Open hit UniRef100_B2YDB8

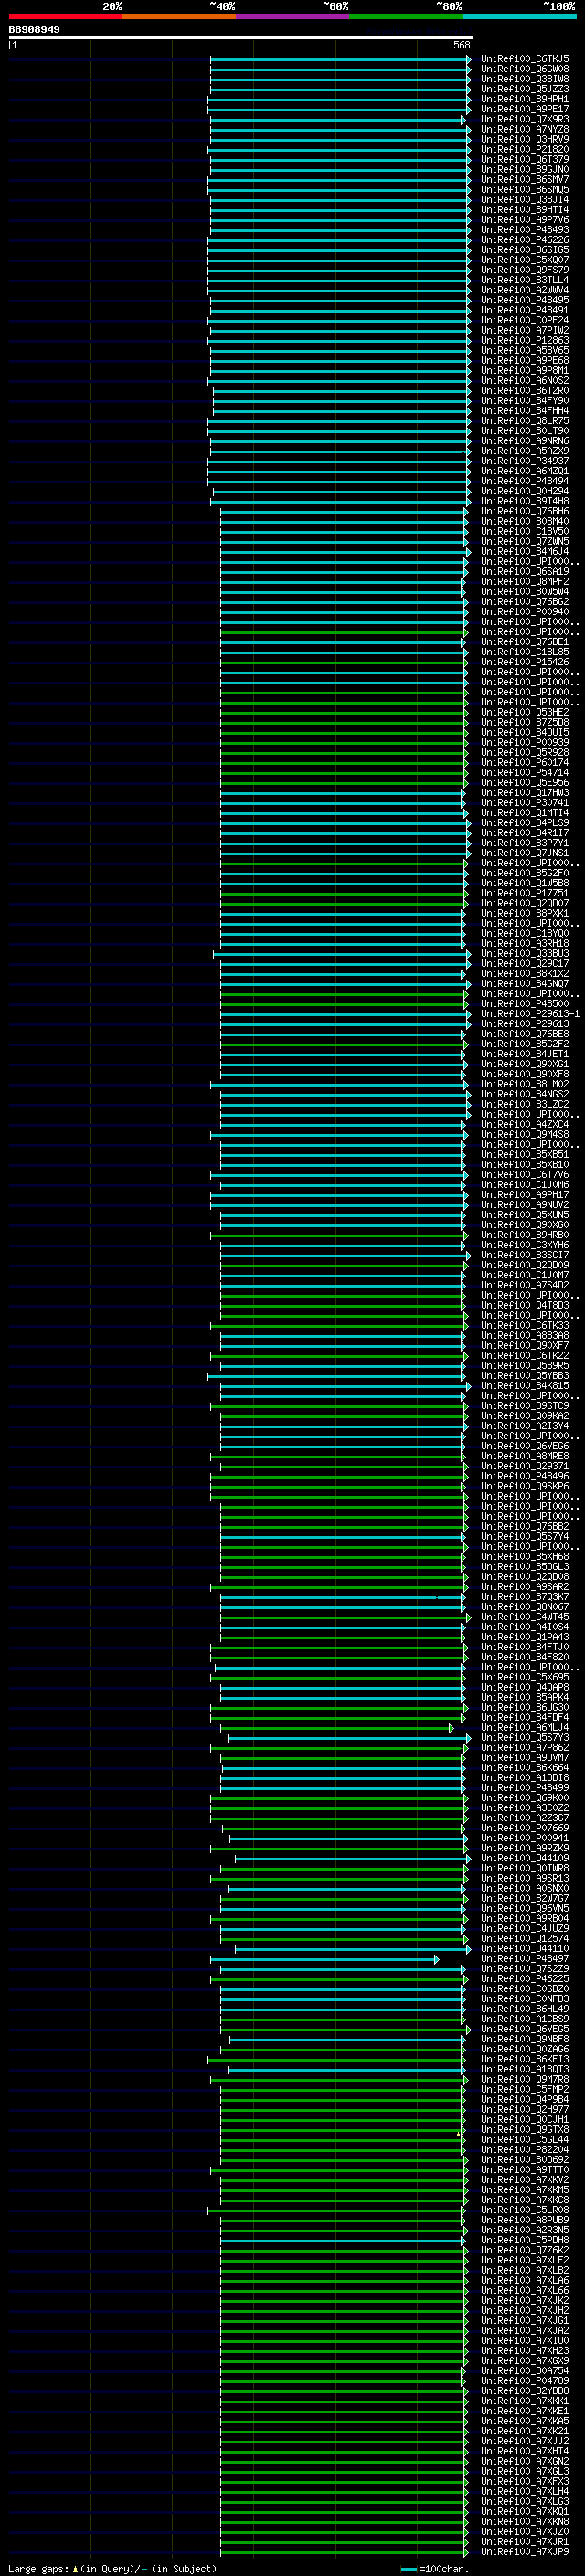coord(524,2391)
